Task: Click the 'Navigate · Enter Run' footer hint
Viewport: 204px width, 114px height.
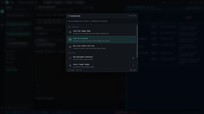Action: click(x=75, y=70)
